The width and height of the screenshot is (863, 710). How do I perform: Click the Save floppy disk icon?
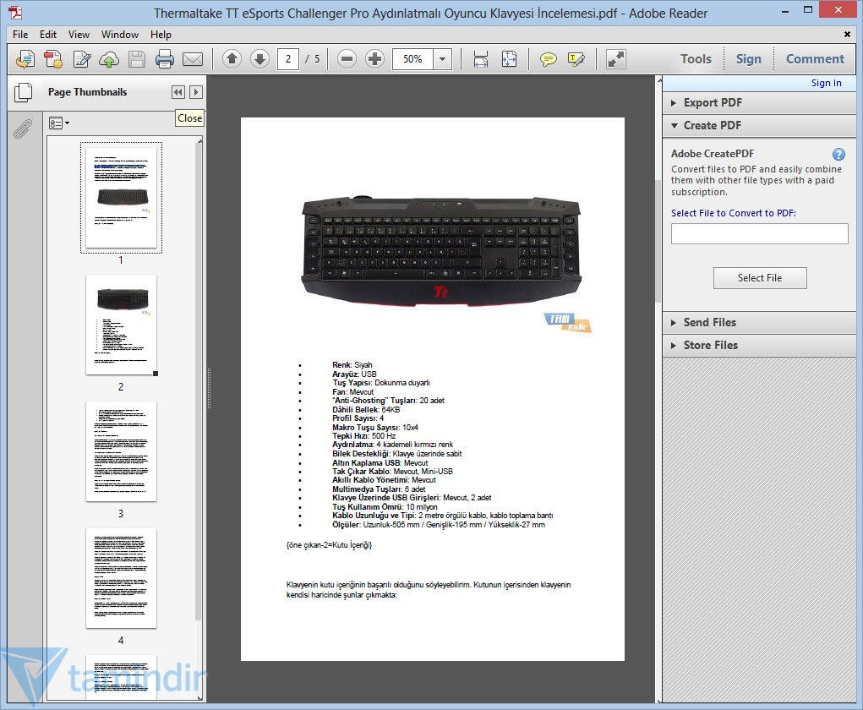pyautogui.click(x=136, y=59)
